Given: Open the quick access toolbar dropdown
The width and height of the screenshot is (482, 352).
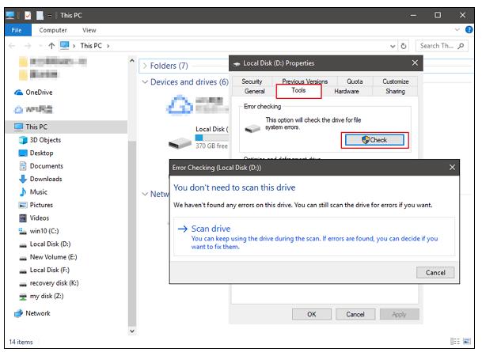Looking at the screenshot, I should click(x=50, y=15).
